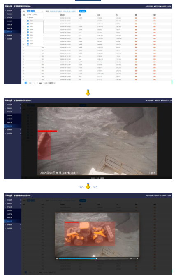Open the third sidebar menu group in top panel

[x=13, y=18]
